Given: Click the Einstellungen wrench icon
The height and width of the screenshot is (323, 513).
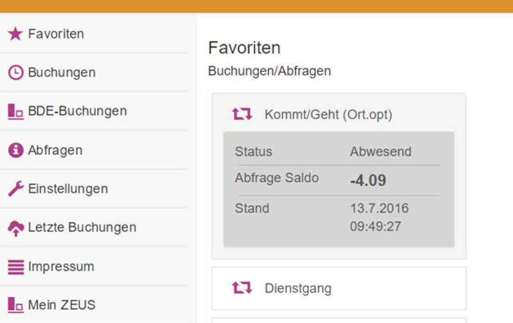Looking at the screenshot, I should (x=15, y=189).
